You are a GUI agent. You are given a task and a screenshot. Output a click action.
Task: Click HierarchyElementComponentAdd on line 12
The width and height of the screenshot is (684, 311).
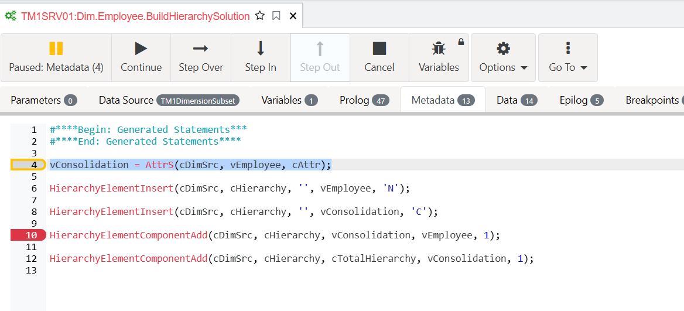click(x=129, y=258)
